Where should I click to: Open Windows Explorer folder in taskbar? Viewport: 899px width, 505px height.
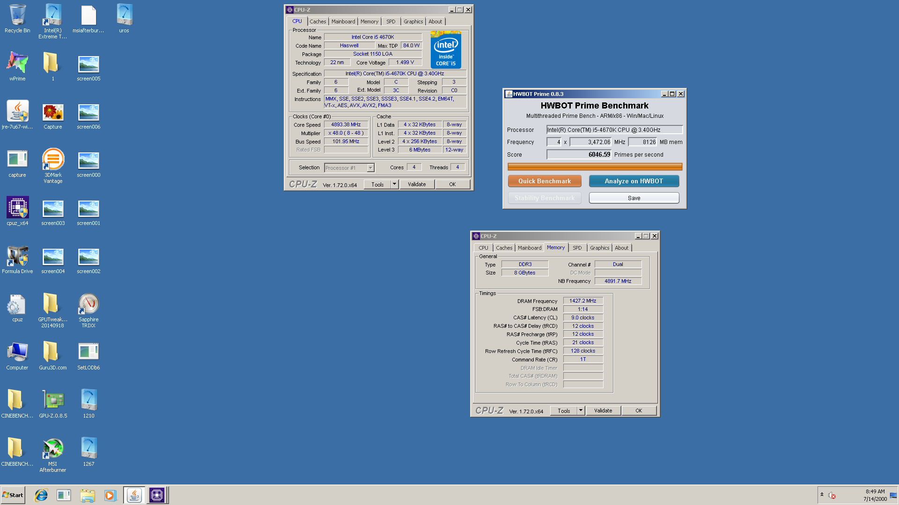pyautogui.click(x=87, y=495)
